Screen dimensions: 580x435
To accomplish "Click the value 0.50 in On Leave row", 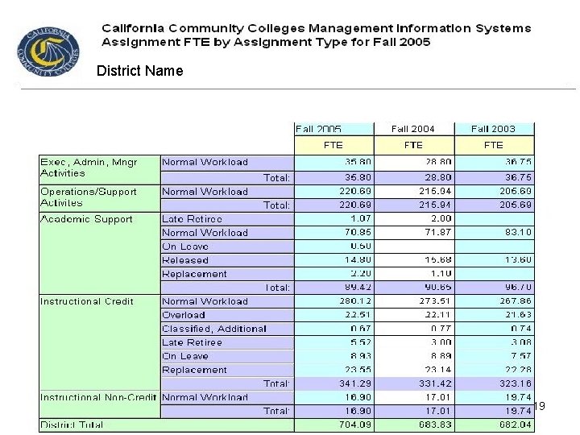I will coord(361,246).
